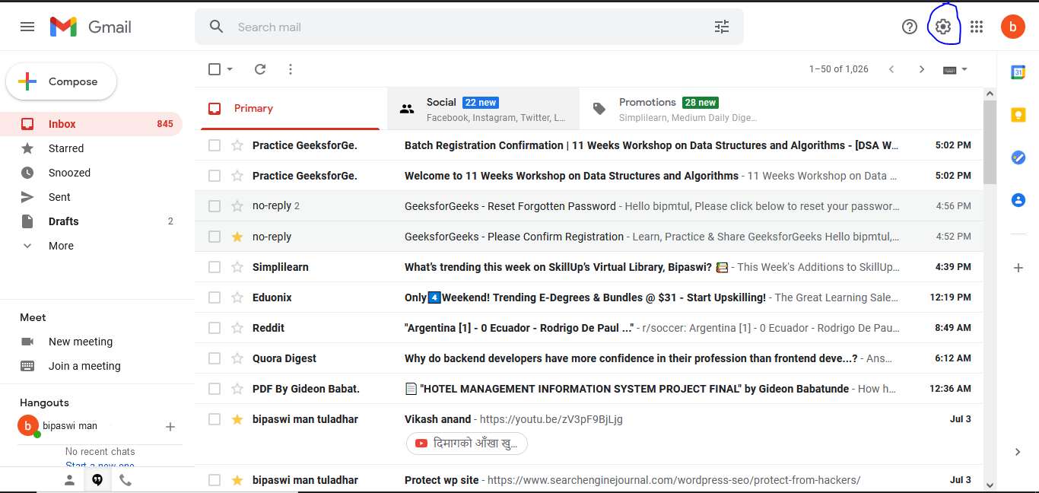Open Google Keep side panel
The image size is (1039, 493).
point(1018,115)
